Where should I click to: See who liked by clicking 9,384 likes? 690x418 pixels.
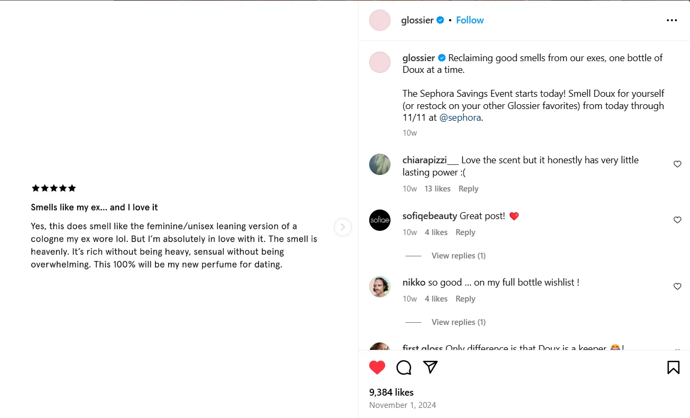point(390,392)
